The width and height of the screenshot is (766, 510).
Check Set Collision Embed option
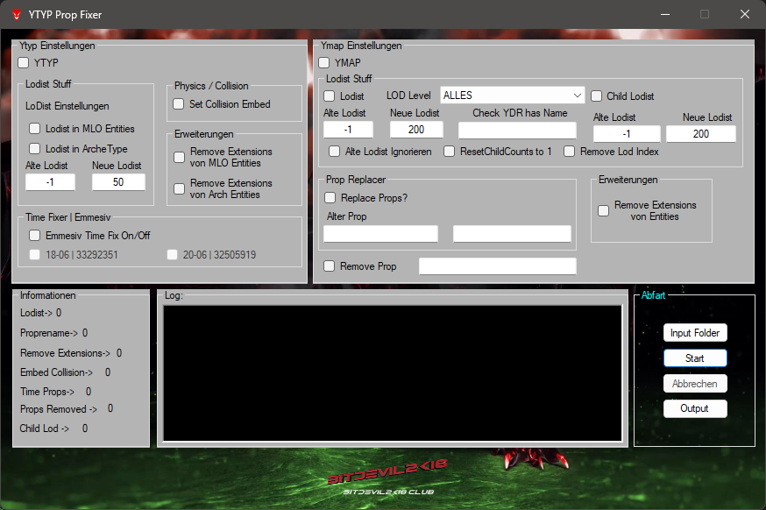tap(179, 104)
